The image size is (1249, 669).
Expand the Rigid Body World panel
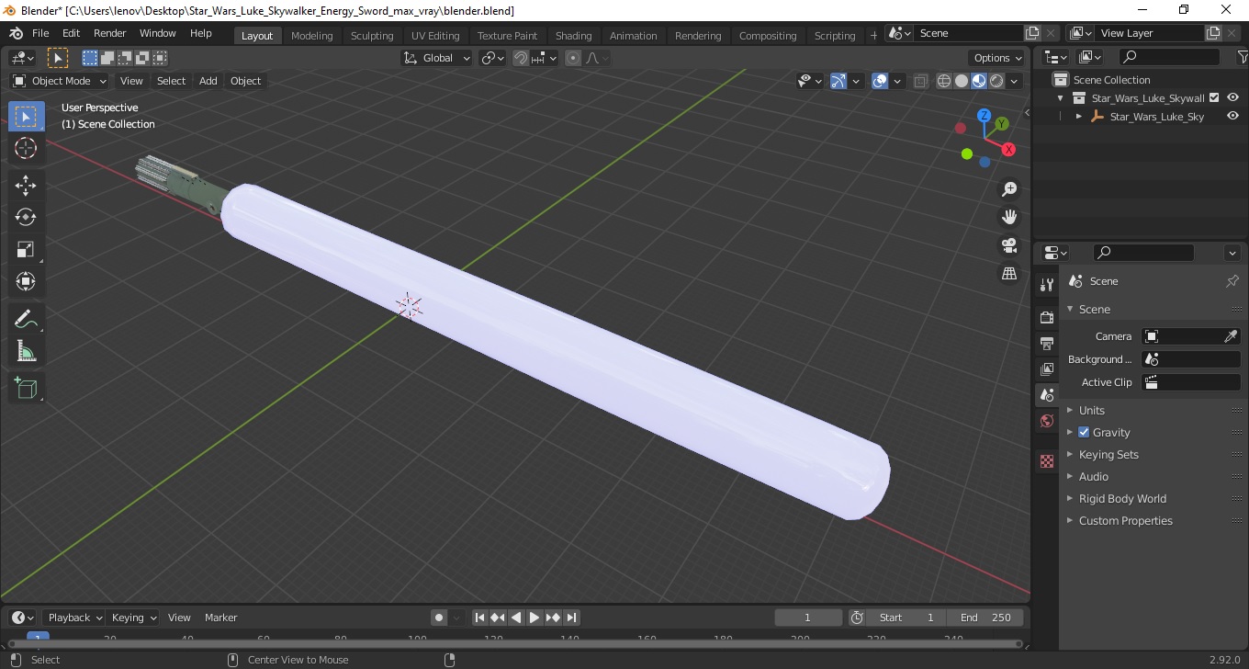[x=1122, y=499]
